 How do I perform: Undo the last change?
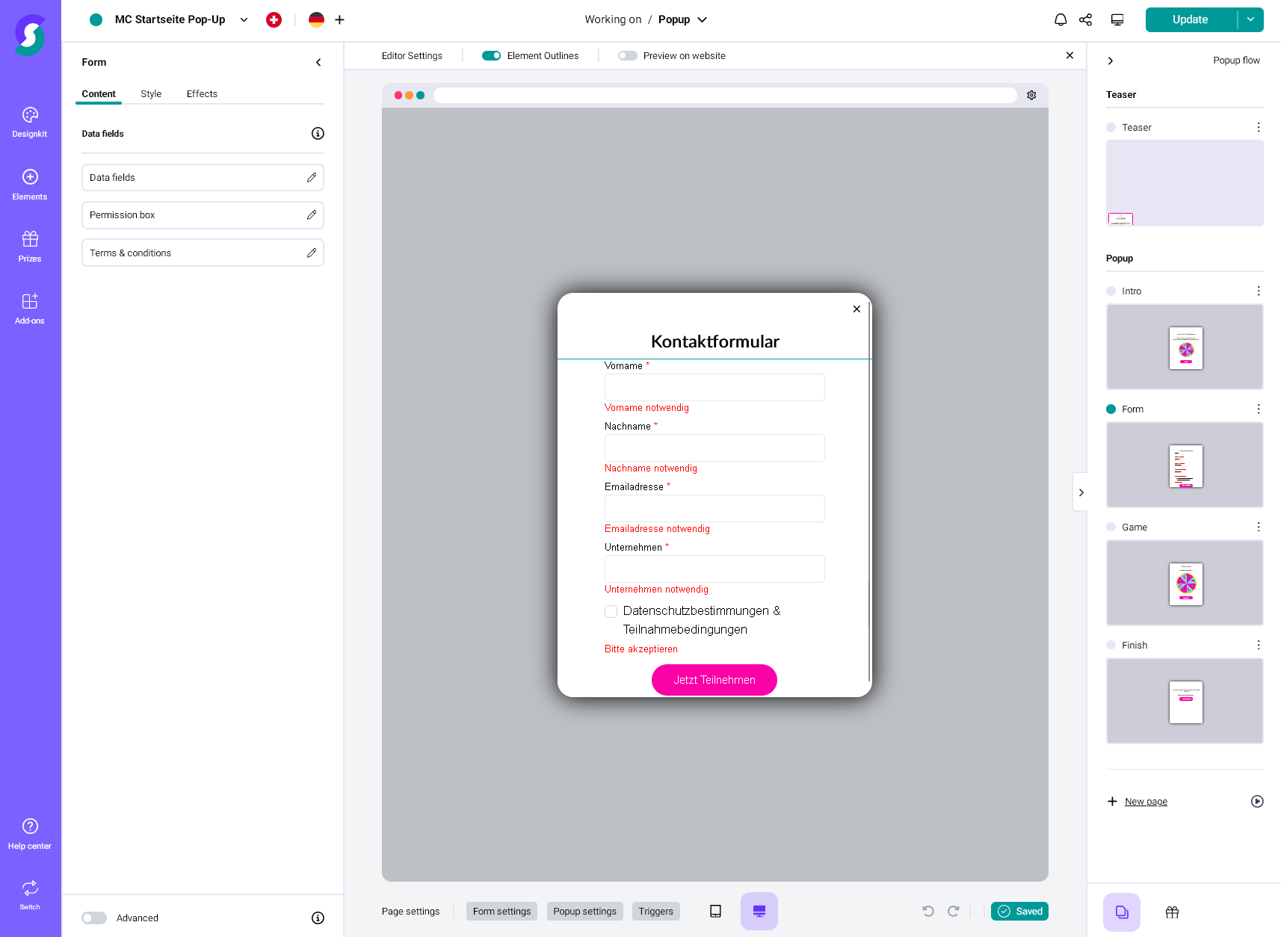coord(928,912)
